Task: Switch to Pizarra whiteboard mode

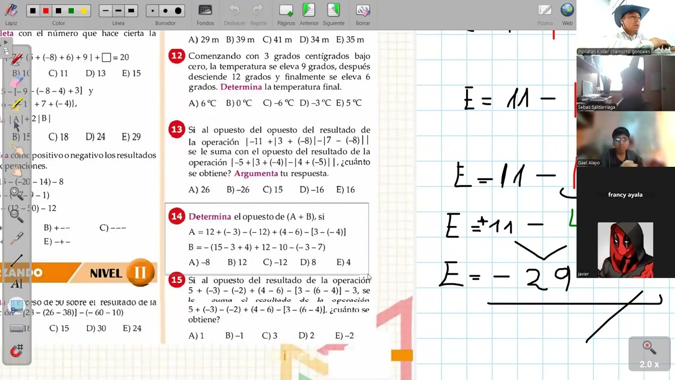Action: coord(545,14)
